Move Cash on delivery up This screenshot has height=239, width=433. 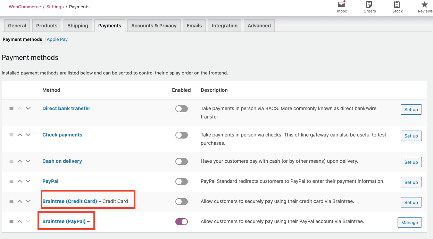(20, 161)
